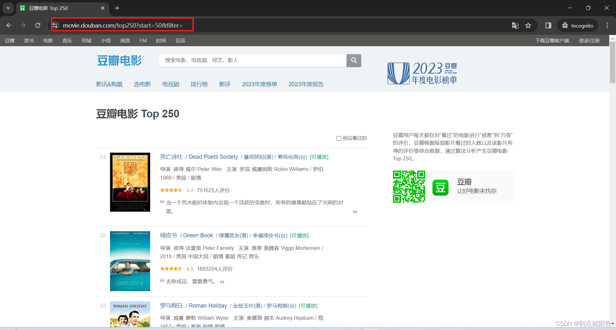Click 登录/注册 to sign in

point(589,40)
